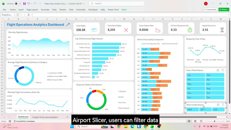Open the Automate tab

click(81, 10)
